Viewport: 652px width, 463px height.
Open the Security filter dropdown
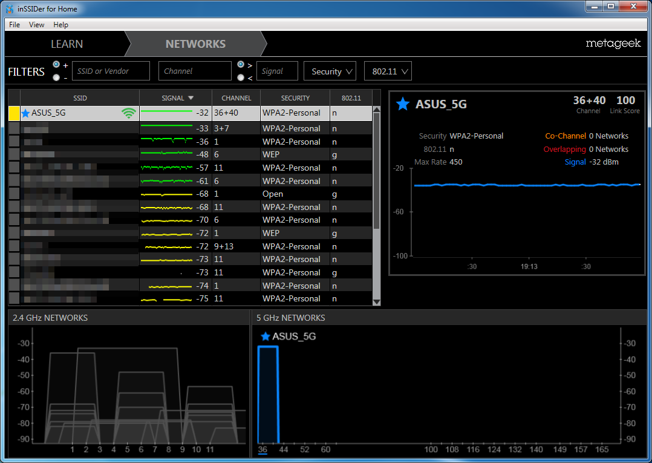pos(330,71)
